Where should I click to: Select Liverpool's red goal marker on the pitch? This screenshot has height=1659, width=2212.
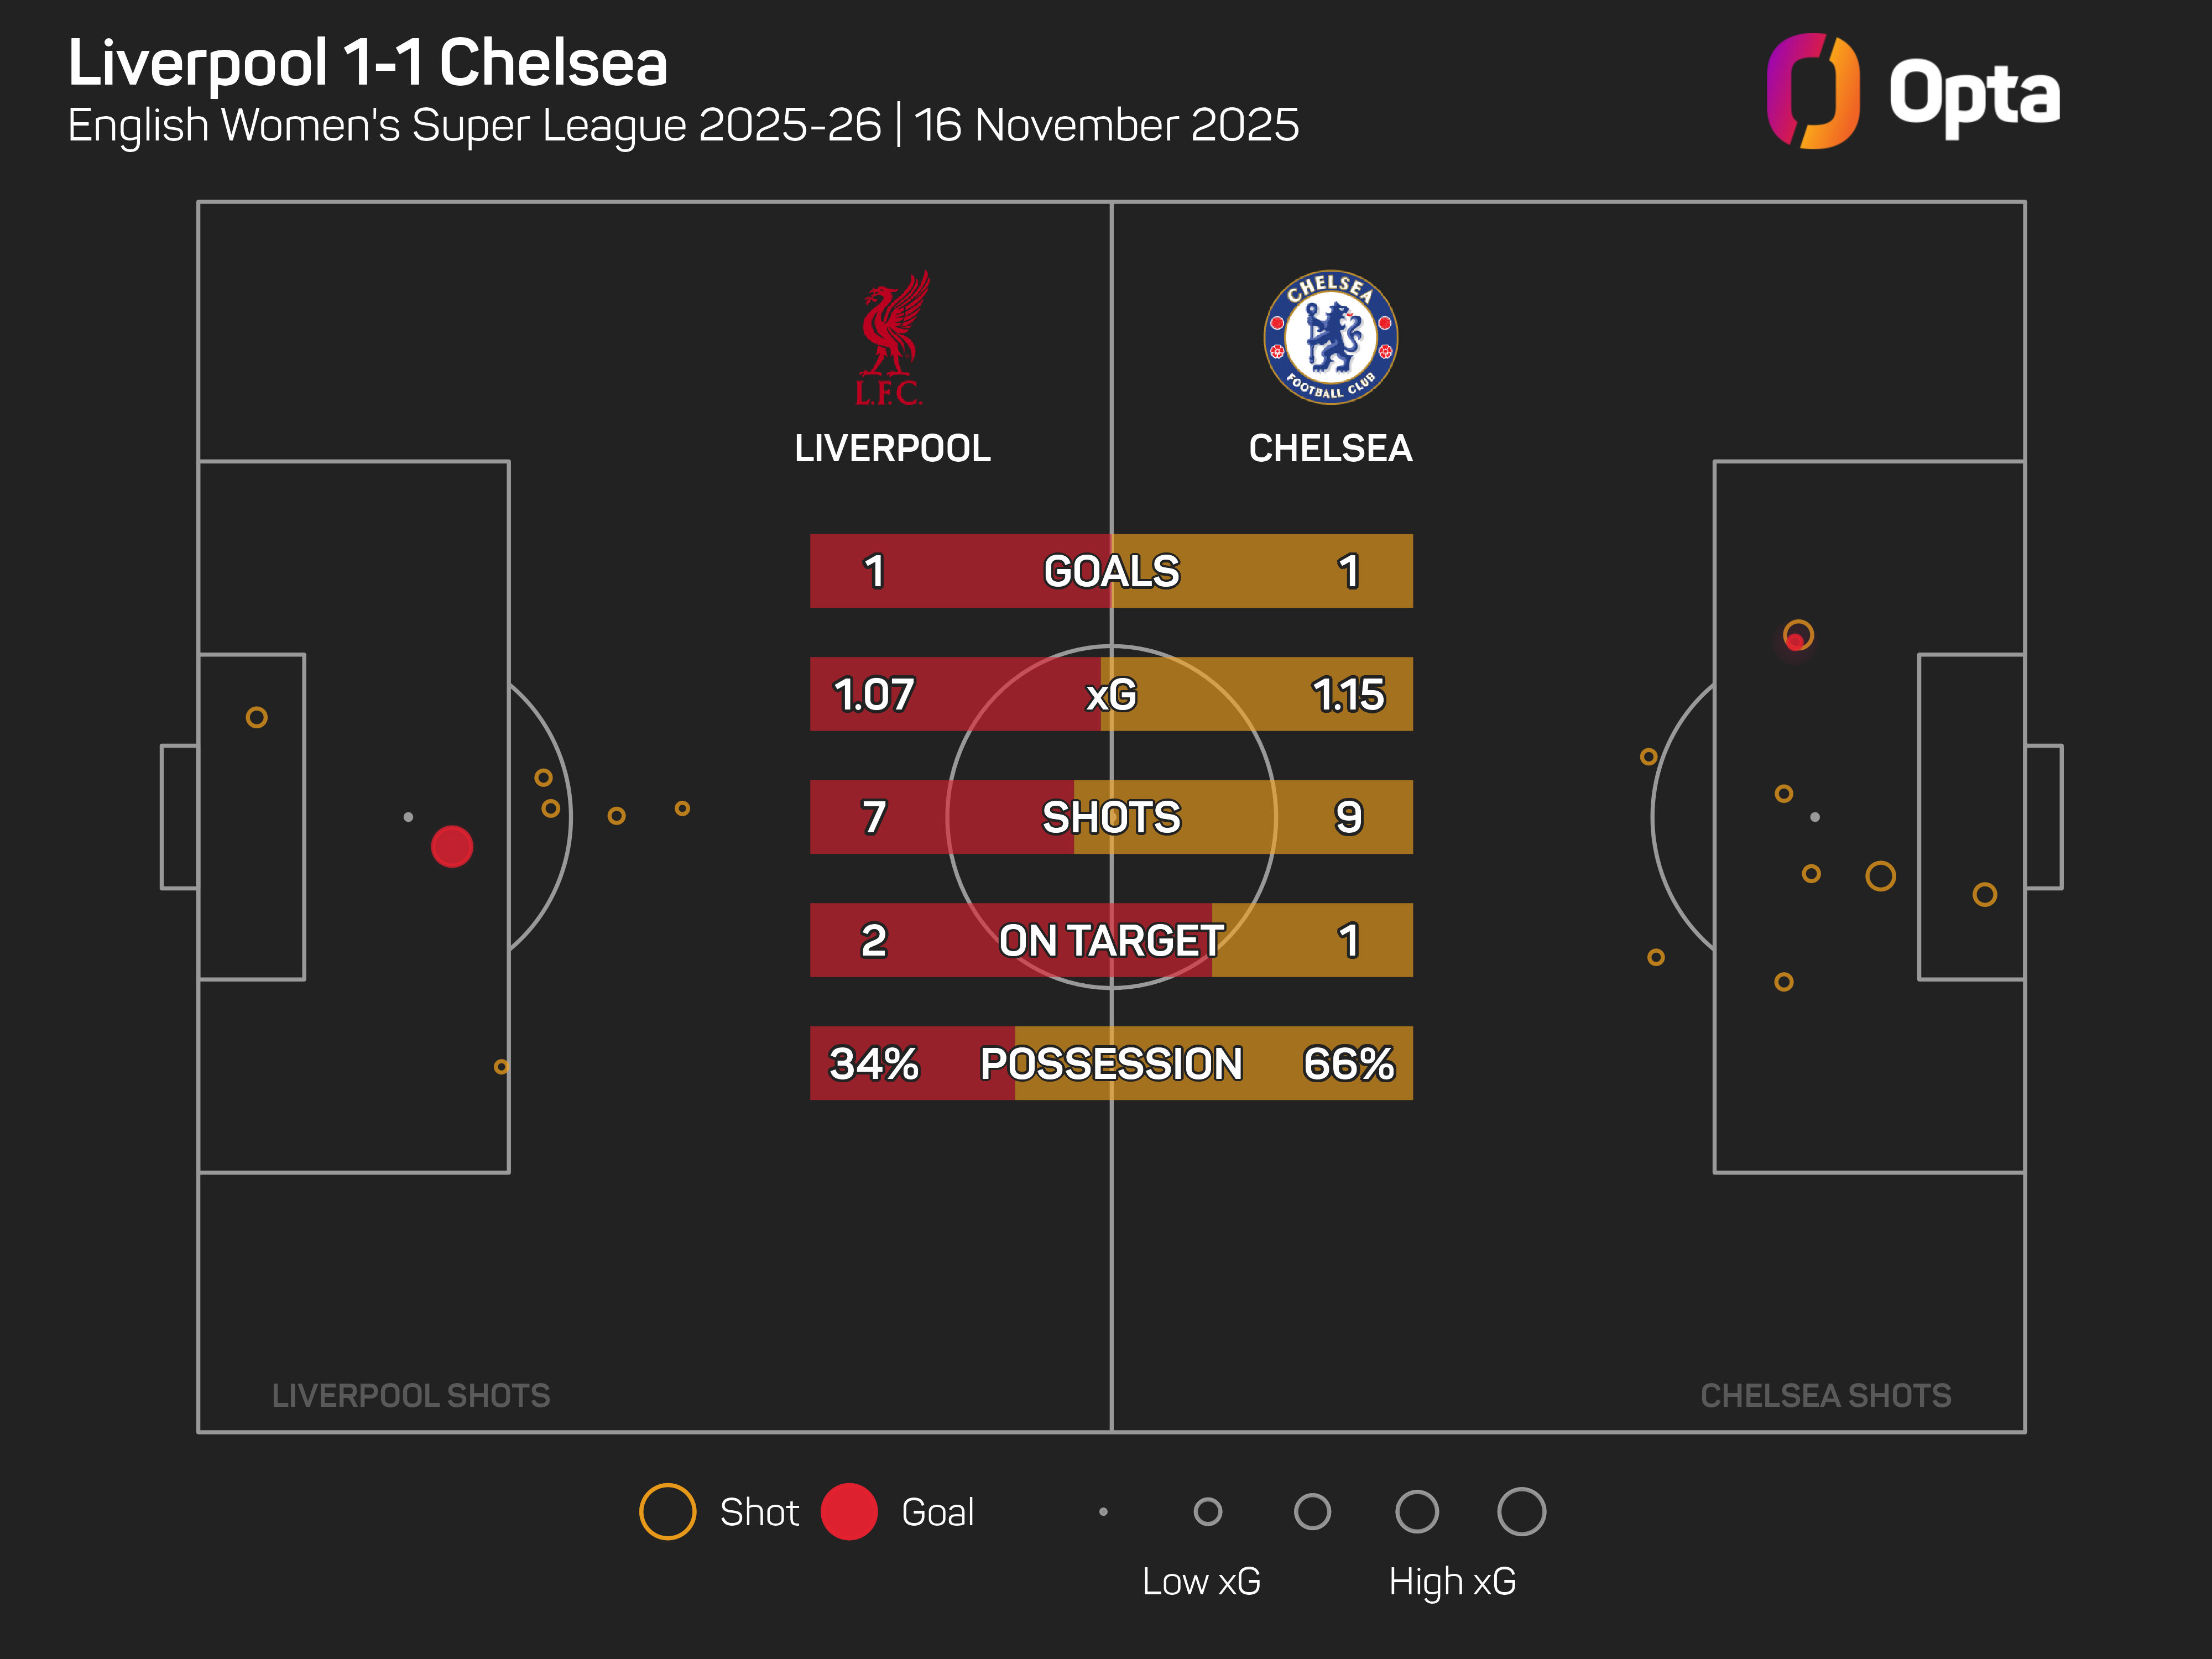[452, 847]
